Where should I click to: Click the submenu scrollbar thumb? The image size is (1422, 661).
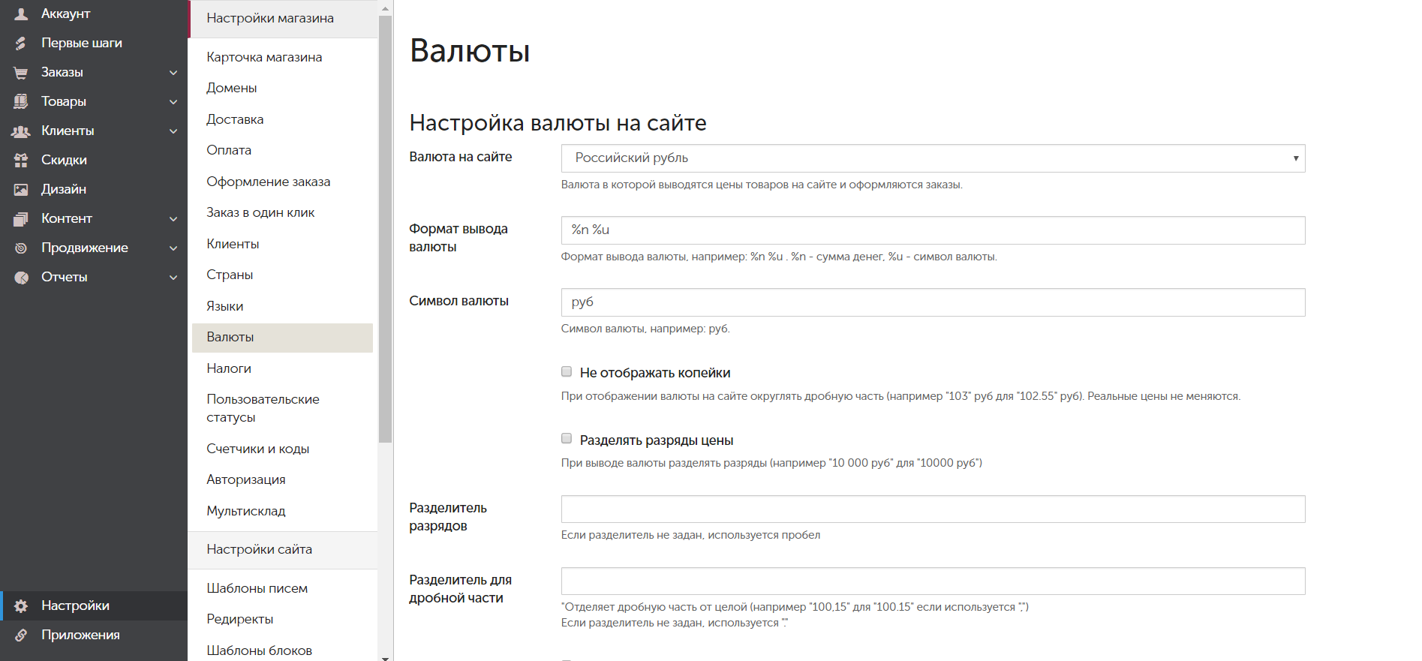tap(386, 229)
